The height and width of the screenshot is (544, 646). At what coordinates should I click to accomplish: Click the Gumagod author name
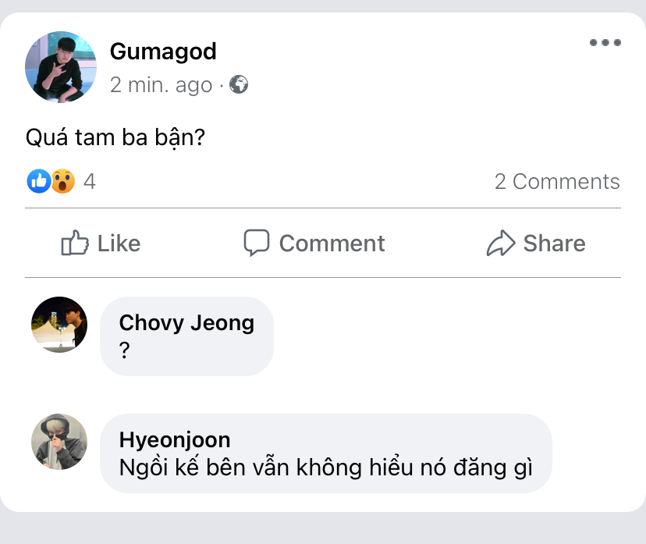(x=163, y=52)
